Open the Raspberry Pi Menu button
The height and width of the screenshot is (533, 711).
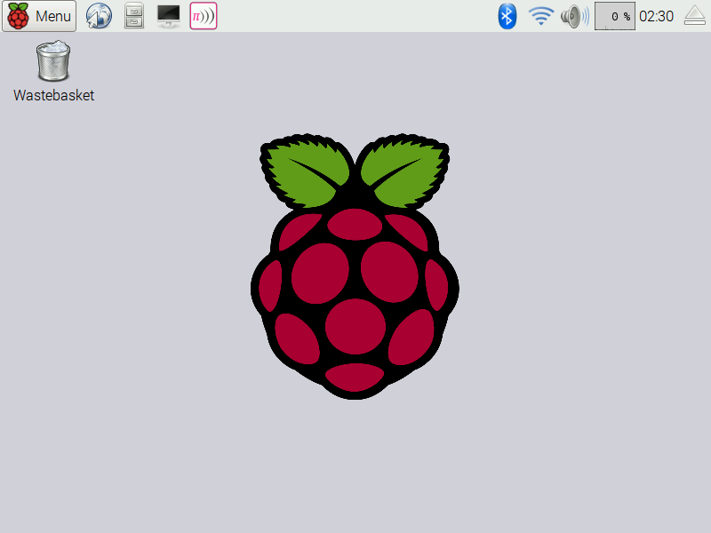39,16
